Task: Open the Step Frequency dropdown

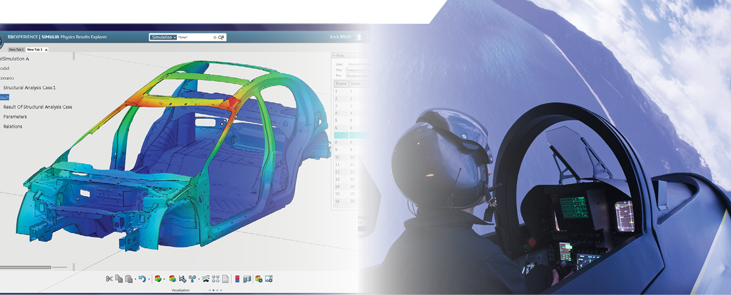Action: point(359,70)
